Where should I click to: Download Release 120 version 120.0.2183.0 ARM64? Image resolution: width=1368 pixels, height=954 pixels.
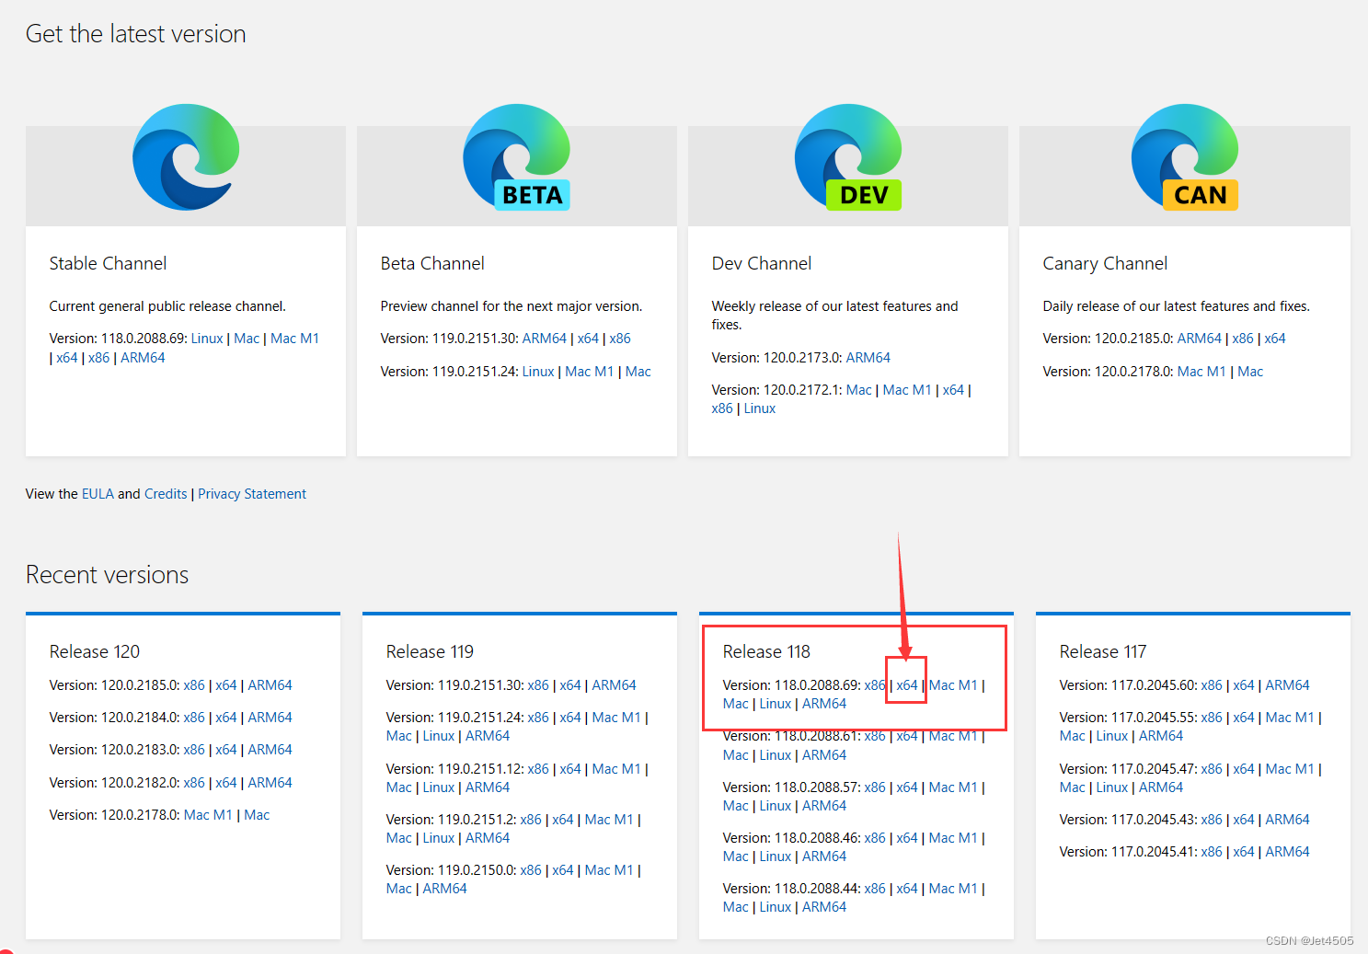coord(270,750)
